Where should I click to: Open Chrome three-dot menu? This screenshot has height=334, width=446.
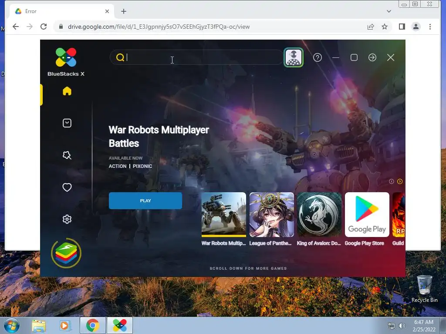(430, 27)
